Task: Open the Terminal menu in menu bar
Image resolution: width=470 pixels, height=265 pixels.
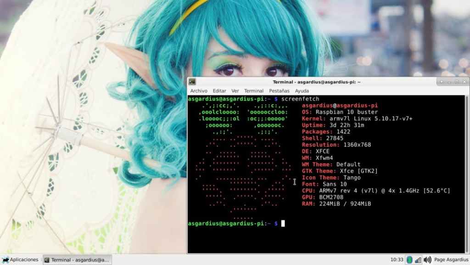Action: 254,91
